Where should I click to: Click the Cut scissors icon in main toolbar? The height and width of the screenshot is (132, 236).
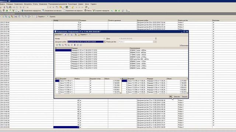tap(4, 7)
